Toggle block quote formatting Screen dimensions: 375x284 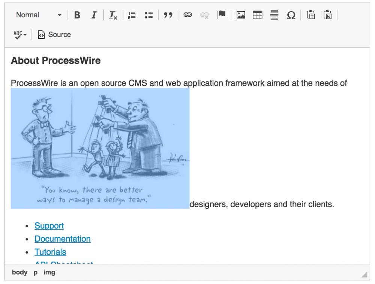[168, 15]
